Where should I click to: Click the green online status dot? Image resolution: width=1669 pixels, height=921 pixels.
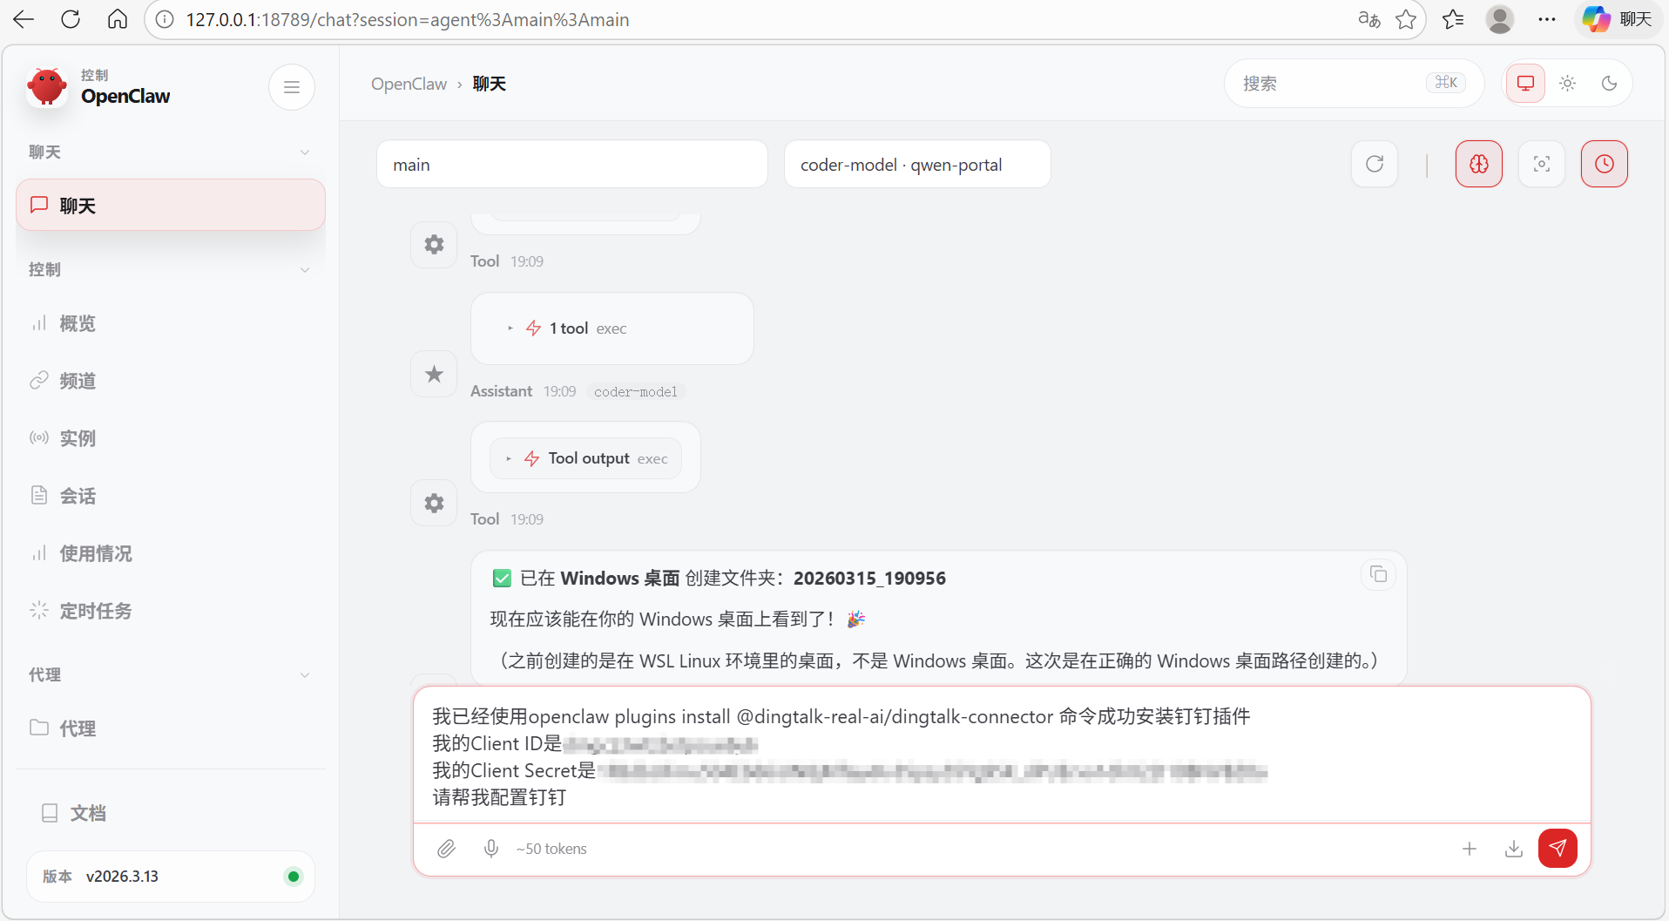coord(294,877)
